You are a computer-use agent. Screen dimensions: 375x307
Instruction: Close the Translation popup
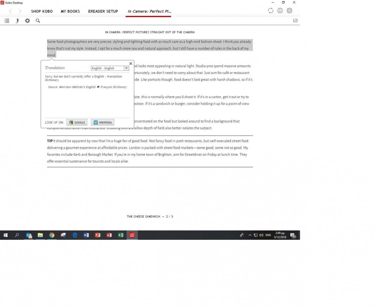point(131,63)
